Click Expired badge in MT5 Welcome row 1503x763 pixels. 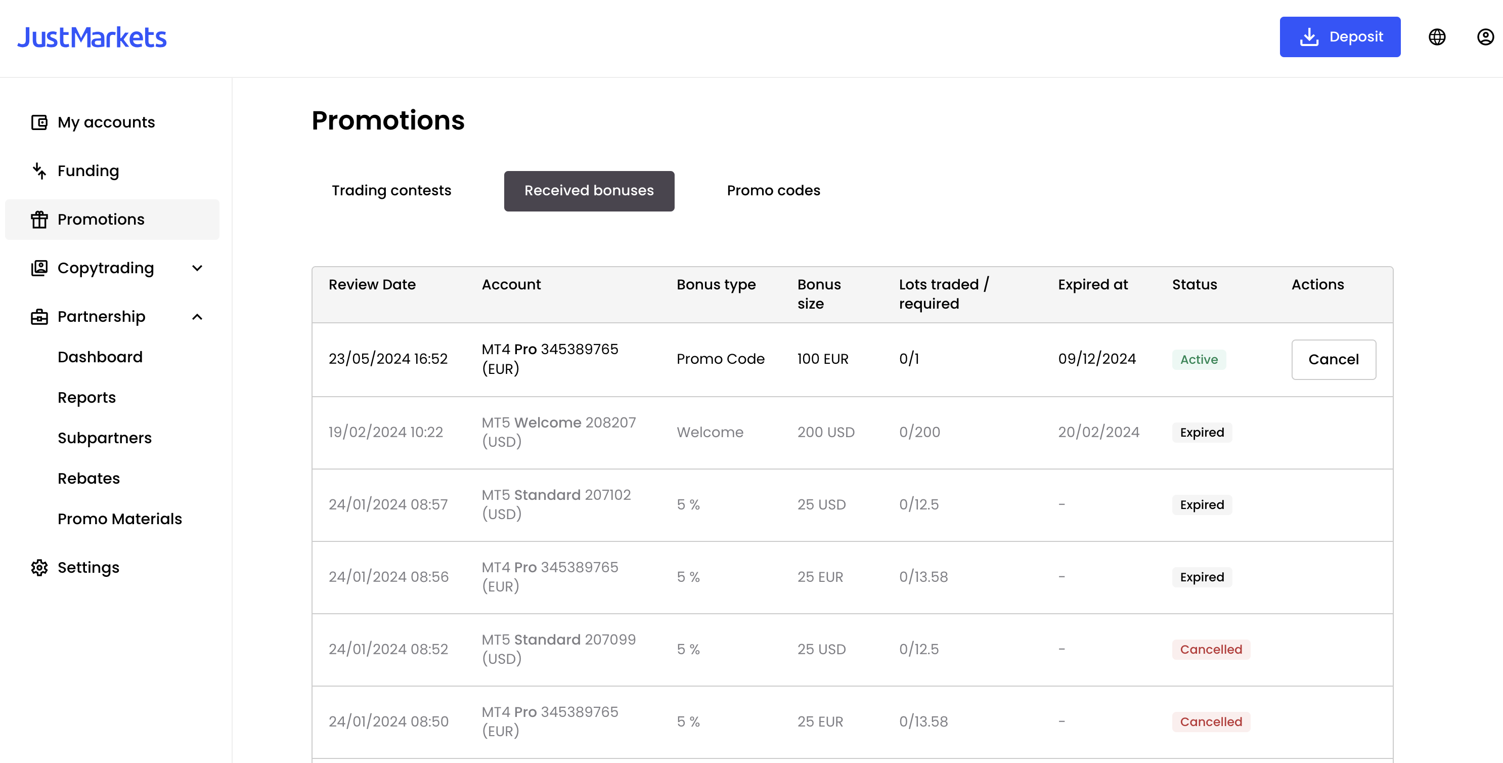(x=1202, y=433)
